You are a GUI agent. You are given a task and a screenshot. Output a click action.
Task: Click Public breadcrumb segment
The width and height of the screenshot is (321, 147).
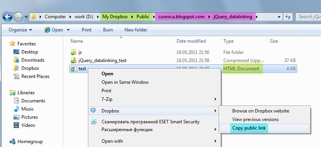pyautogui.click(x=143, y=17)
